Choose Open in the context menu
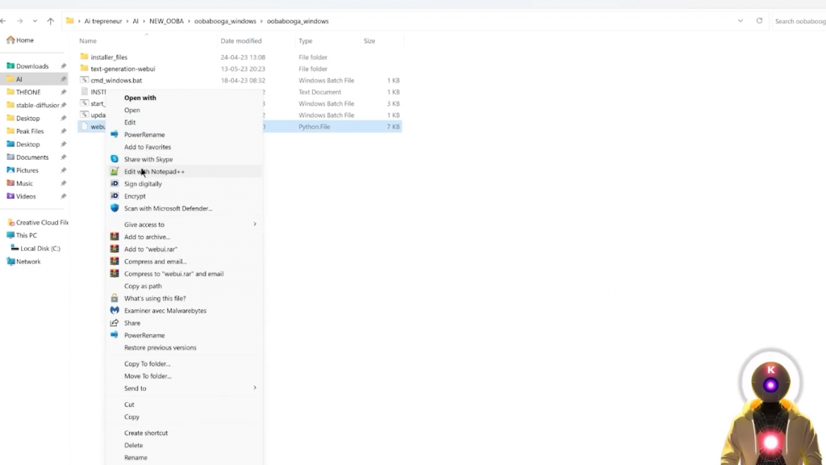Screen dimensions: 826x465 point(131,110)
